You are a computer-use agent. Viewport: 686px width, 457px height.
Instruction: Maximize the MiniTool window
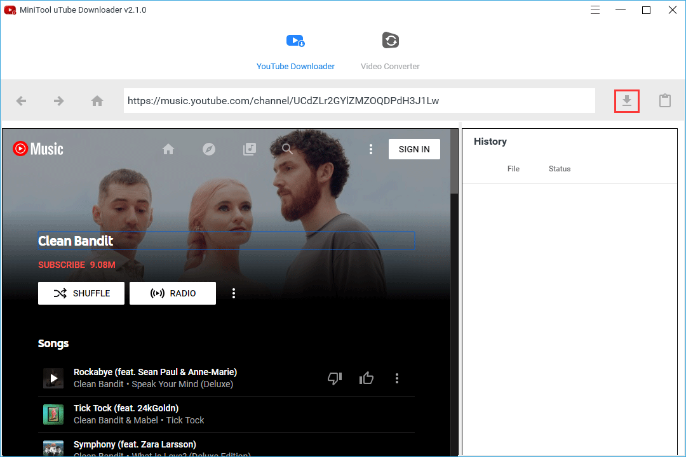tap(646, 10)
